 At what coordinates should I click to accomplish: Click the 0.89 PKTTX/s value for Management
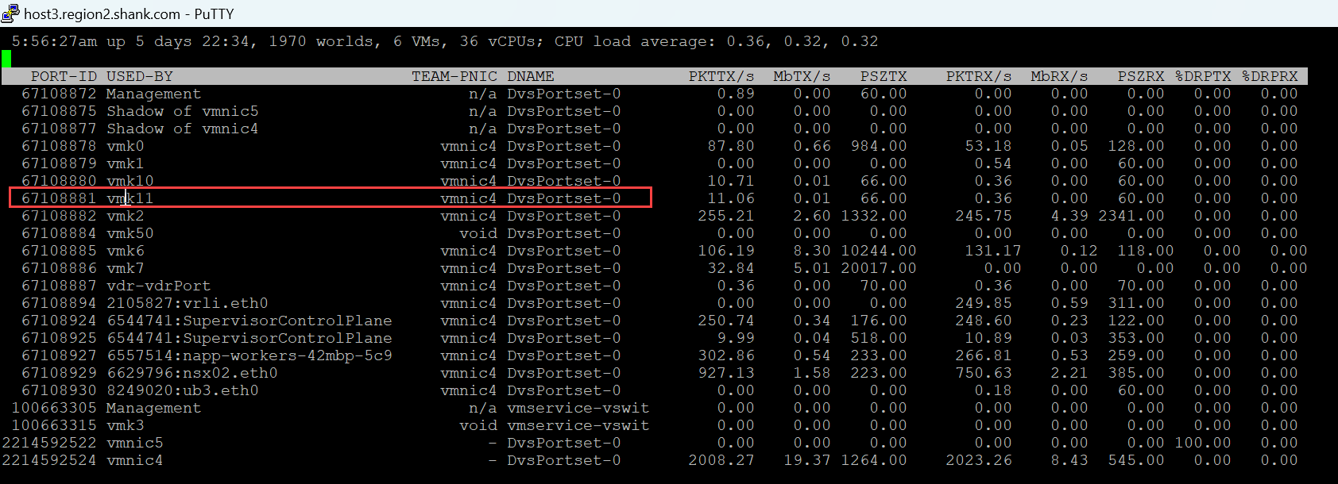click(x=736, y=94)
